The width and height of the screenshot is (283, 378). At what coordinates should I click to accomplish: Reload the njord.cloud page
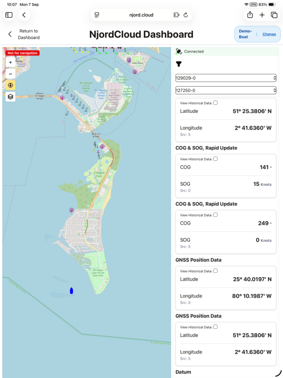click(186, 15)
